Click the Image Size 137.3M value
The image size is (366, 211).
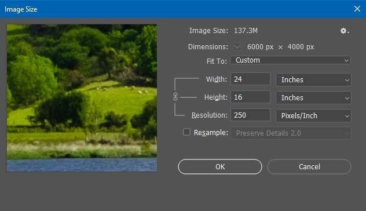pos(246,31)
